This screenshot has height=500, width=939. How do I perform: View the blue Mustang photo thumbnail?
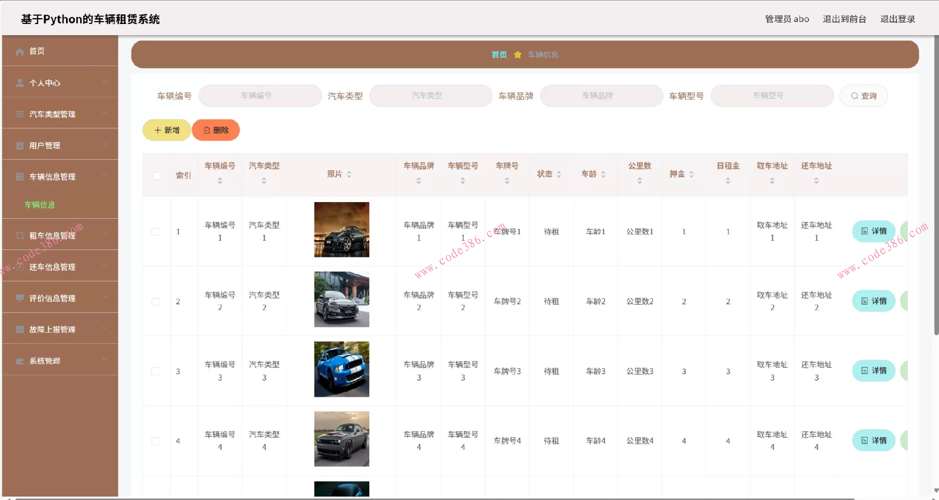341,369
